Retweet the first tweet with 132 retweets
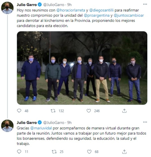151x157 pixels. tap(53, 111)
